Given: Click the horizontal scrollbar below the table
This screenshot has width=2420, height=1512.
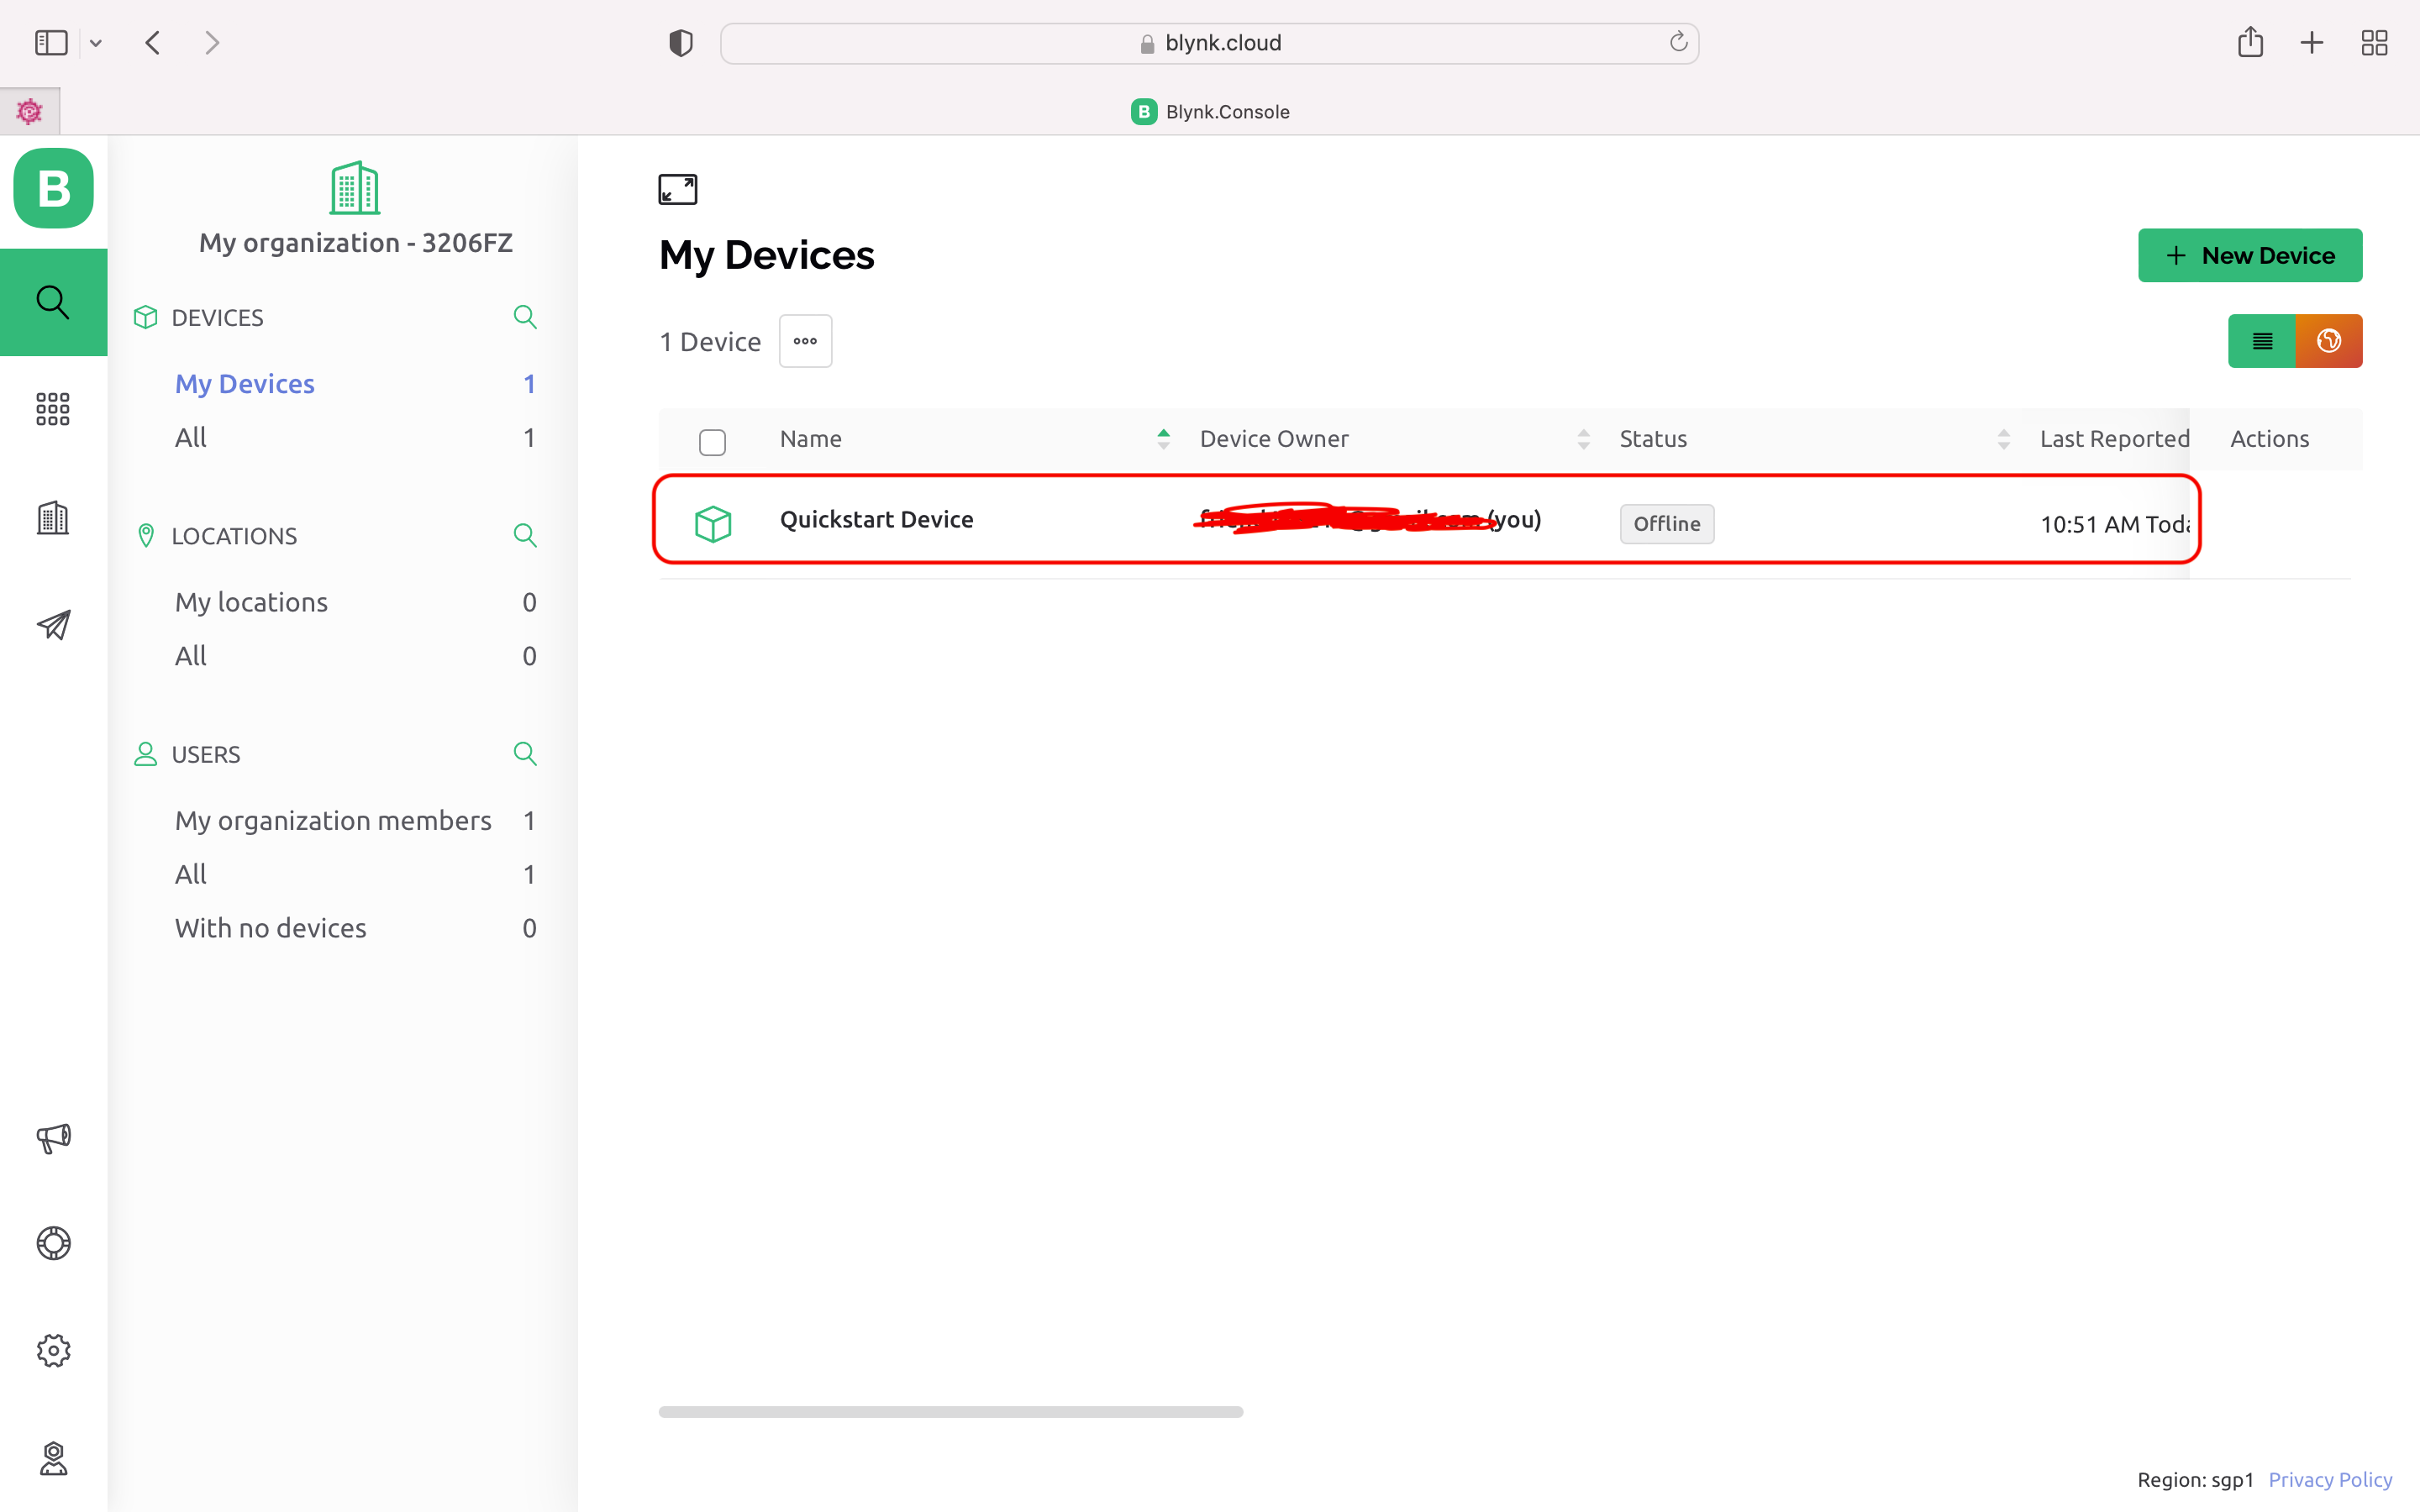Looking at the screenshot, I should point(950,1411).
